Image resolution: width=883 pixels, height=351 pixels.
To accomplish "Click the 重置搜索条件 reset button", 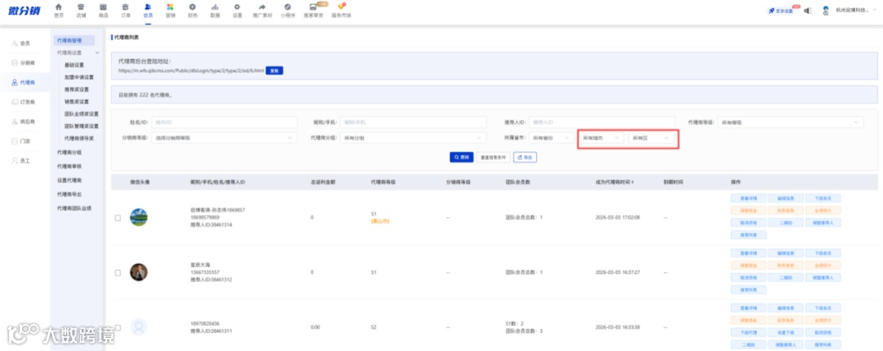I will (493, 158).
